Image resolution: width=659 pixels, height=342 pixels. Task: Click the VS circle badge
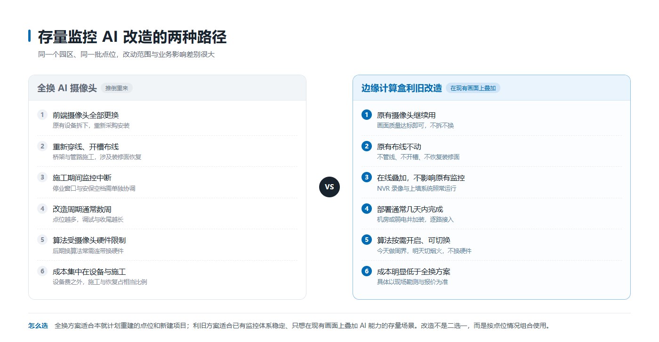[329, 187]
